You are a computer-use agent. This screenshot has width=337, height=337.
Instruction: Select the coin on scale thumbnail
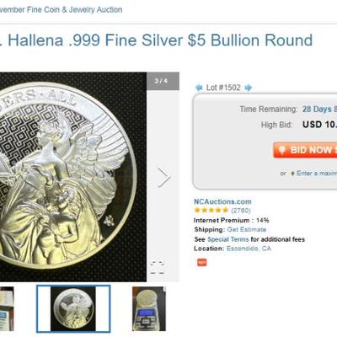[x=149, y=308]
